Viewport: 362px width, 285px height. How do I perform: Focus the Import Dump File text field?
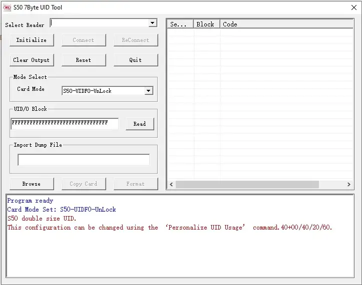pos(84,160)
